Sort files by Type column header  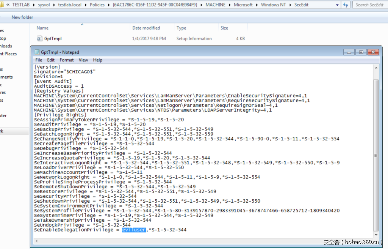tap(181, 28)
